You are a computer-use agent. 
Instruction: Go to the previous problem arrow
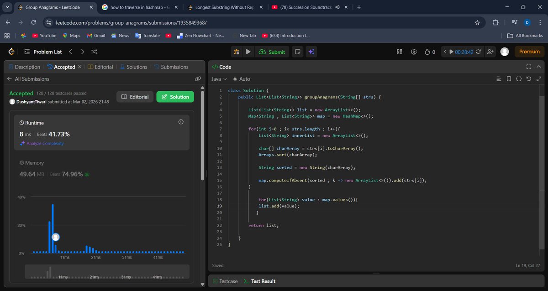point(71,52)
